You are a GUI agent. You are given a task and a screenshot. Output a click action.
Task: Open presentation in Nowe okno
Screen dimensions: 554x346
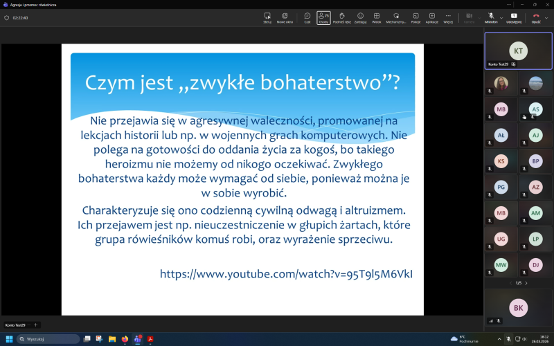click(x=285, y=17)
